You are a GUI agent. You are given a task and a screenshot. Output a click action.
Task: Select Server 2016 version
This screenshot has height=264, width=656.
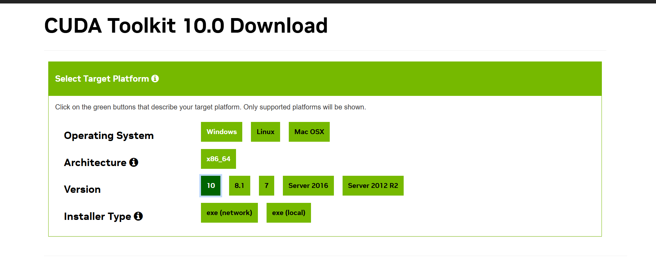tap(308, 185)
